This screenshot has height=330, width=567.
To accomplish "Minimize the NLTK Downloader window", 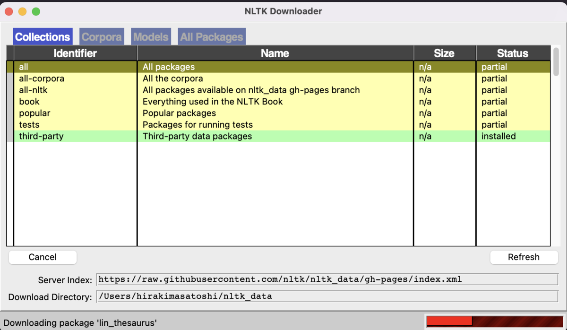I will (22, 11).
